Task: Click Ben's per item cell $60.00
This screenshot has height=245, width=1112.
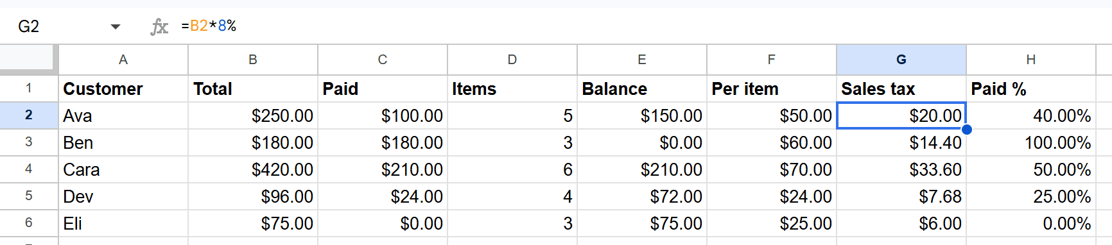Action: coord(772,142)
